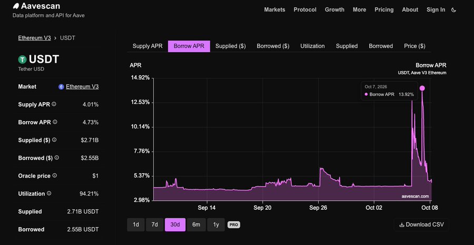
Task: Select the 7d time range
Action: 155,225
